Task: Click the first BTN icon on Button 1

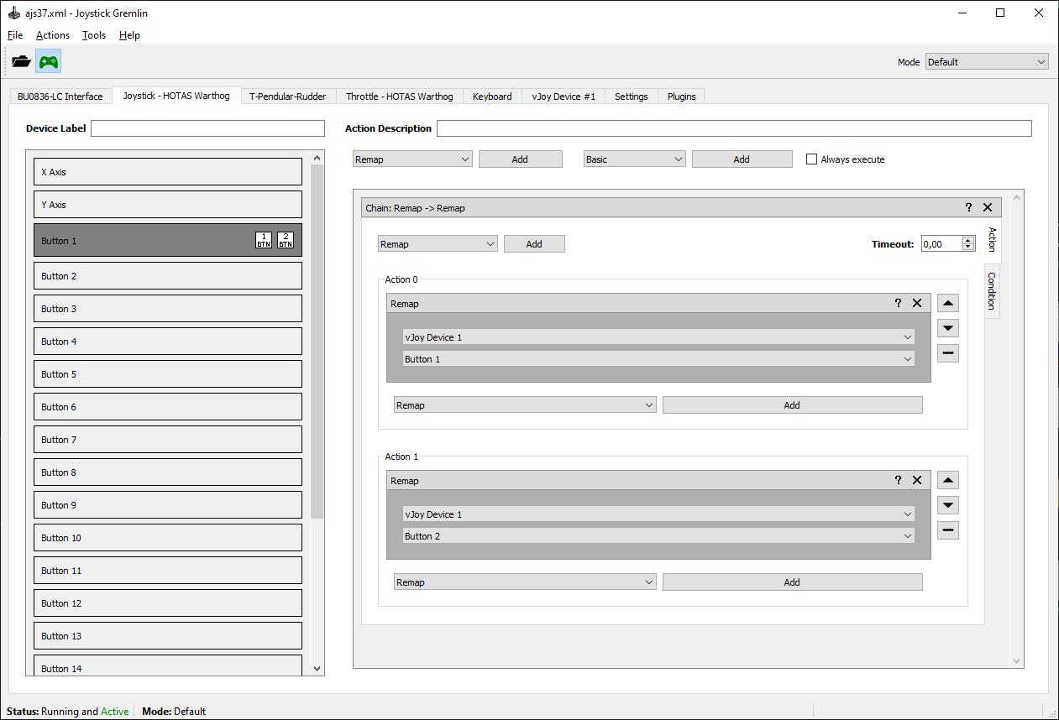Action: pos(264,240)
